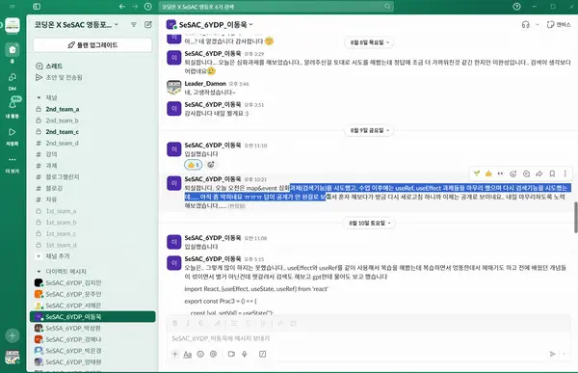React with eyes emoji in hover toolbar
Screen dimensions: 578x373
500,173
